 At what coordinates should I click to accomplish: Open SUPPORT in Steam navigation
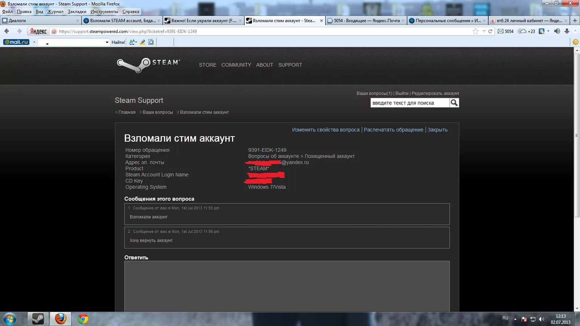pyautogui.click(x=290, y=65)
